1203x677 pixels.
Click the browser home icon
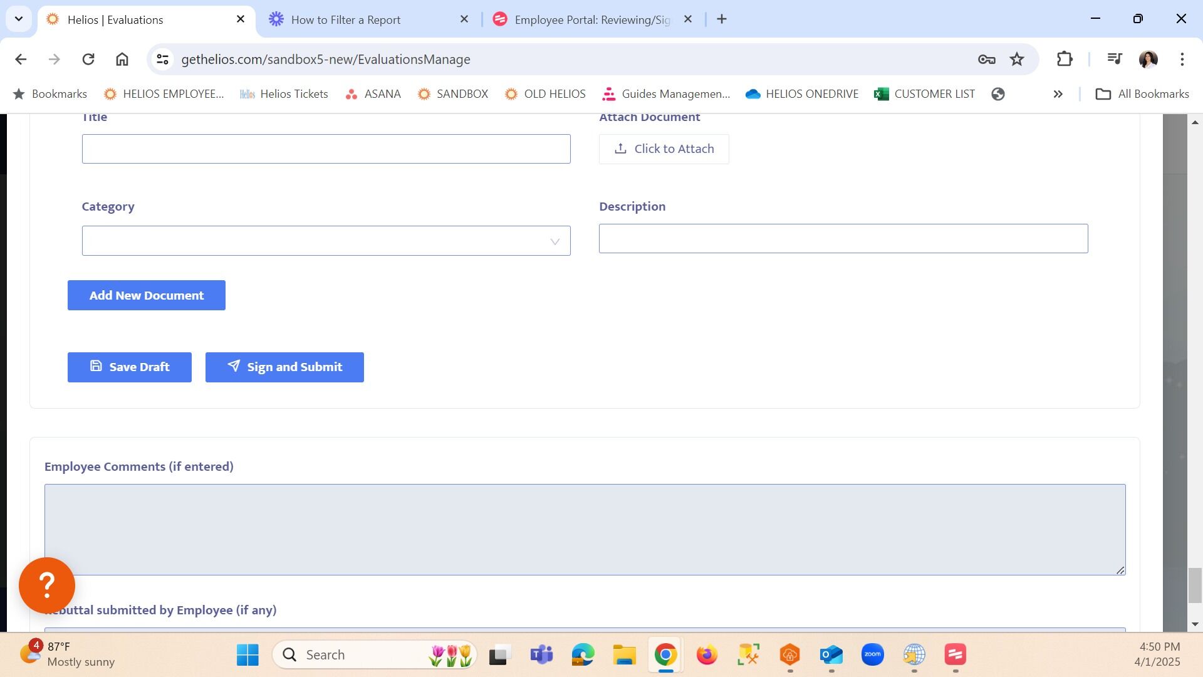122,59
